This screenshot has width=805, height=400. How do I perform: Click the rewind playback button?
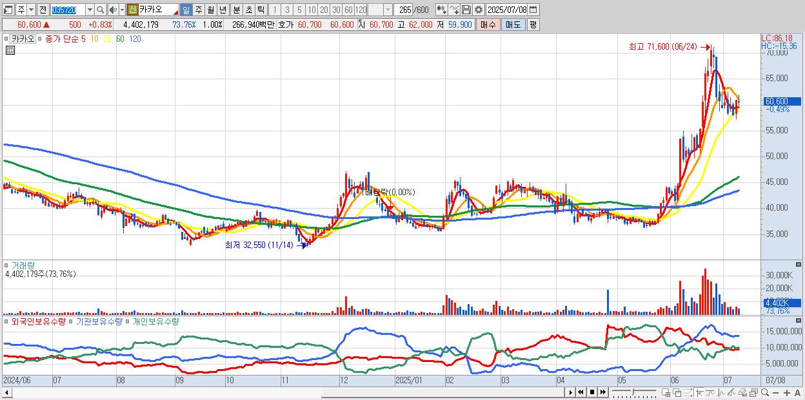coord(581,392)
